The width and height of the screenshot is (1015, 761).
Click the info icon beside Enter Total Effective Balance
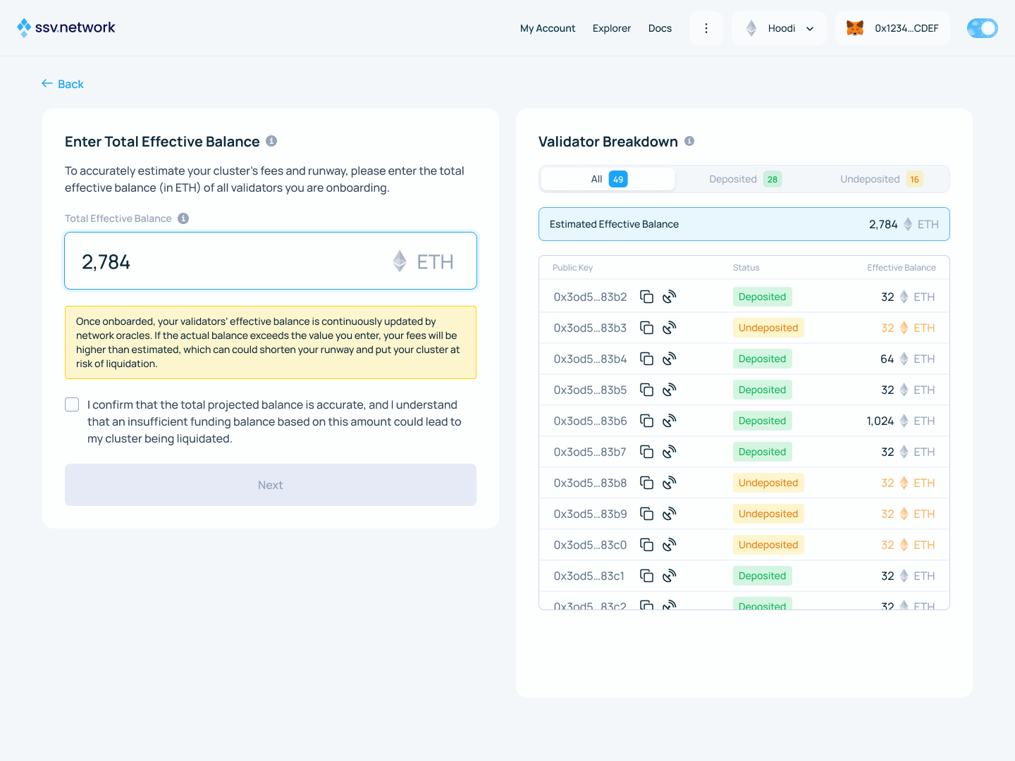(271, 141)
